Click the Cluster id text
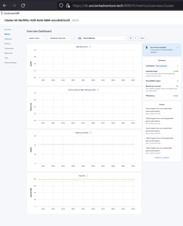The width and height of the screenshot is (183, 226). tap(37, 21)
